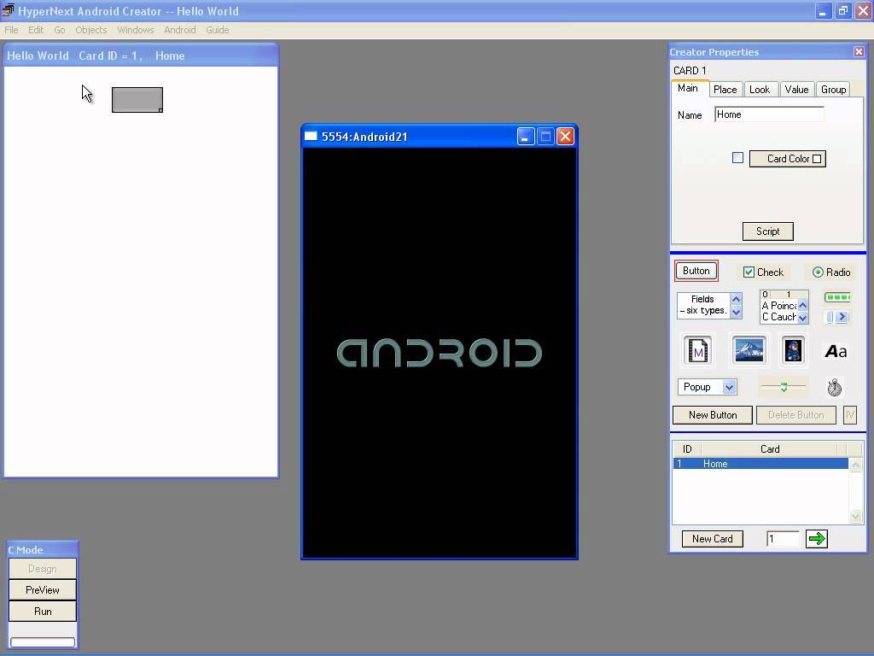Switch to the Group tab

(x=833, y=89)
